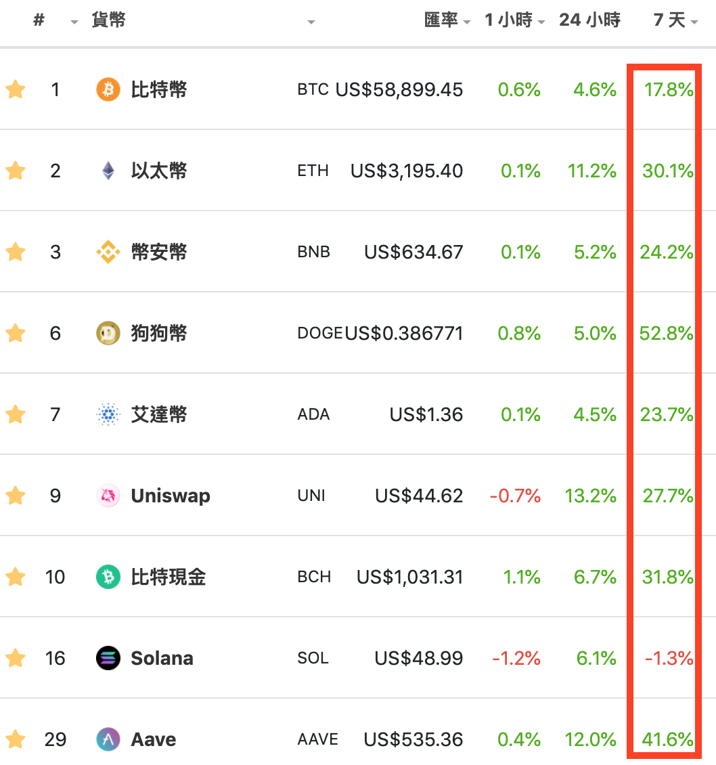Click the price US$48.99
This screenshot has width=716, height=765.
coord(419,659)
